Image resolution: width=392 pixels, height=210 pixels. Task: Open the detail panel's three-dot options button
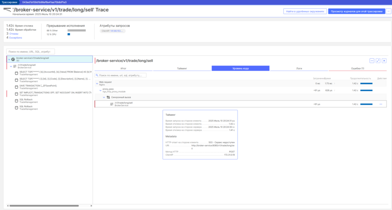371,60
